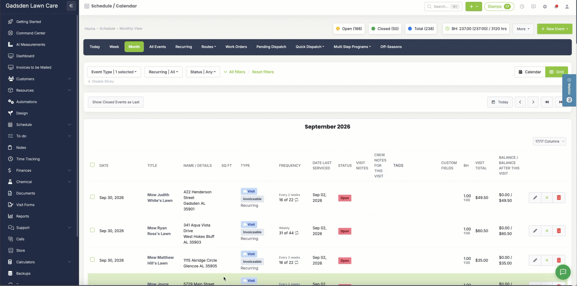The image size is (577, 286).
Task: Click the red notification bell icon
Action: point(556,7)
